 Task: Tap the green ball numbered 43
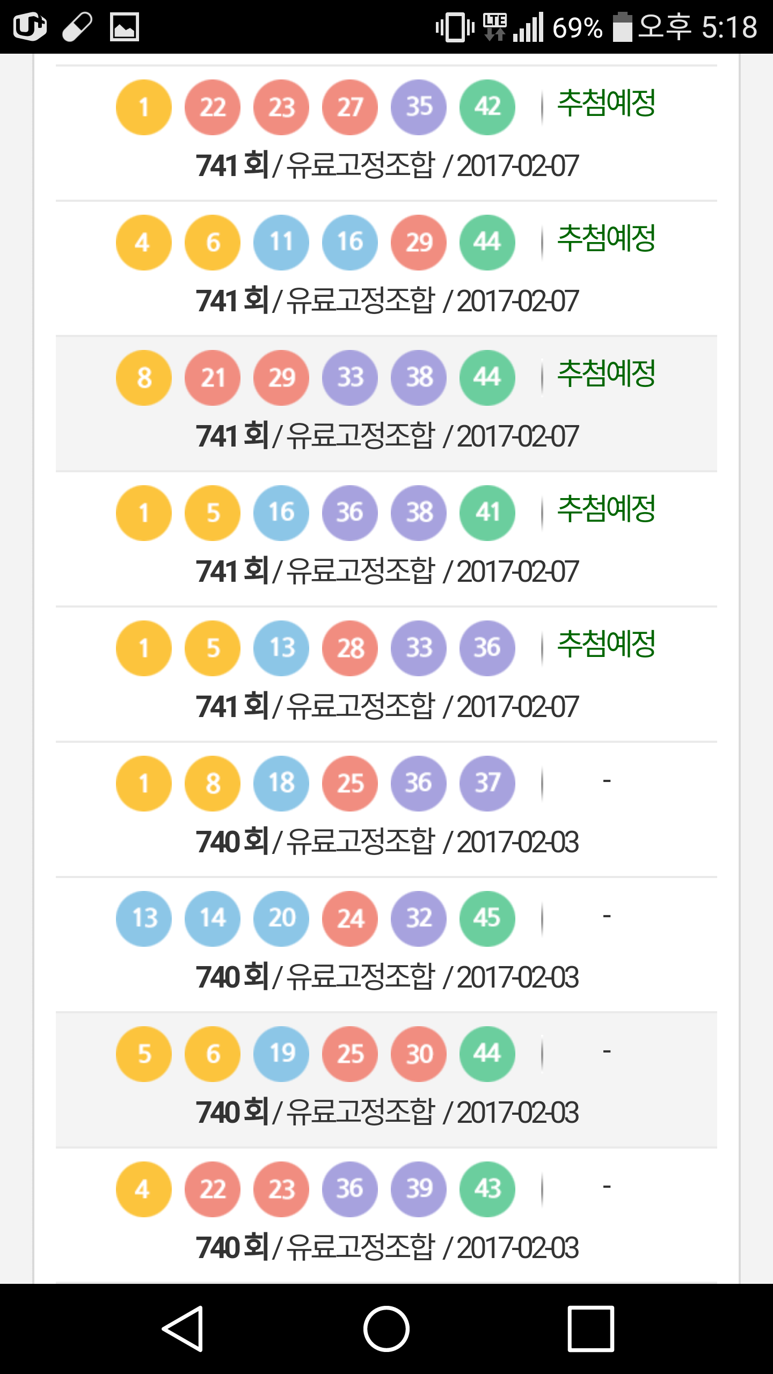tap(487, 1189)
